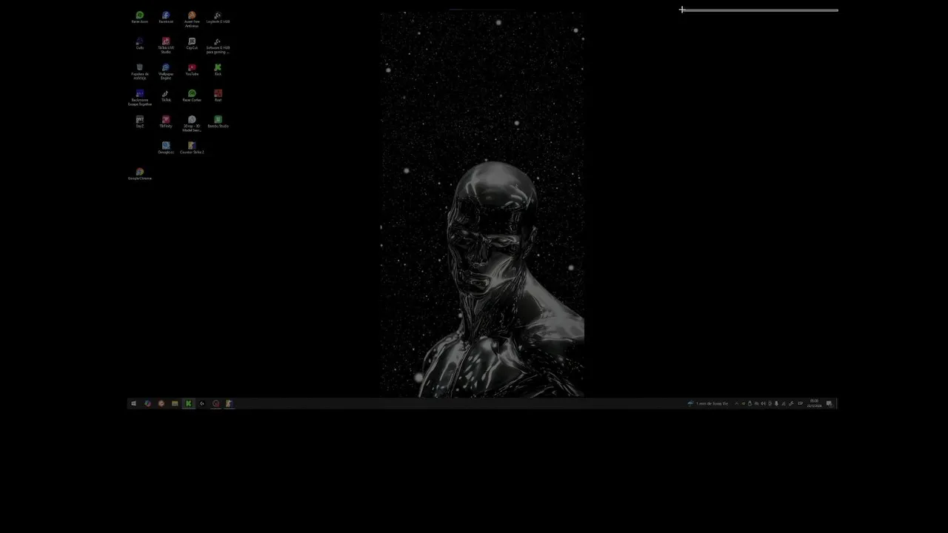Viewport: 948px width, 533px height.
Task: Open Kick from the taskbar
Action: [188, 403]
